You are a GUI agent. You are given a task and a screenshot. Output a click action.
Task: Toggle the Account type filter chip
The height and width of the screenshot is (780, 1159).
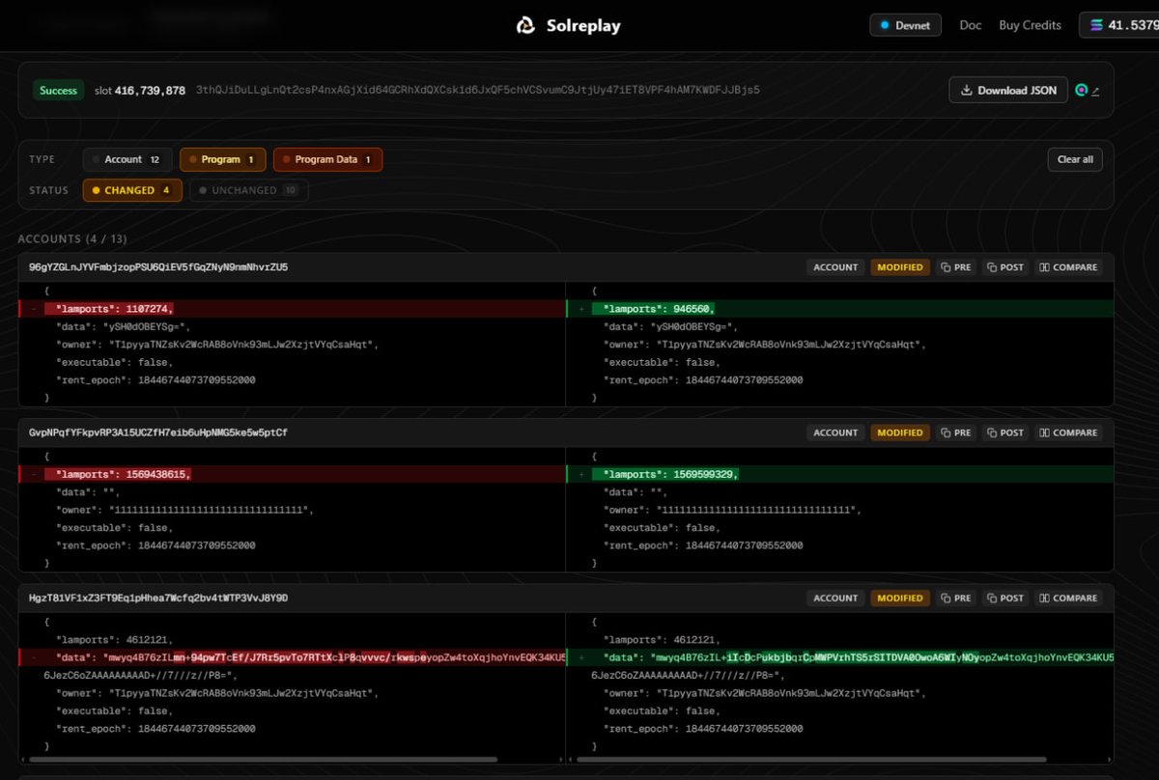(x=127, y=159)
